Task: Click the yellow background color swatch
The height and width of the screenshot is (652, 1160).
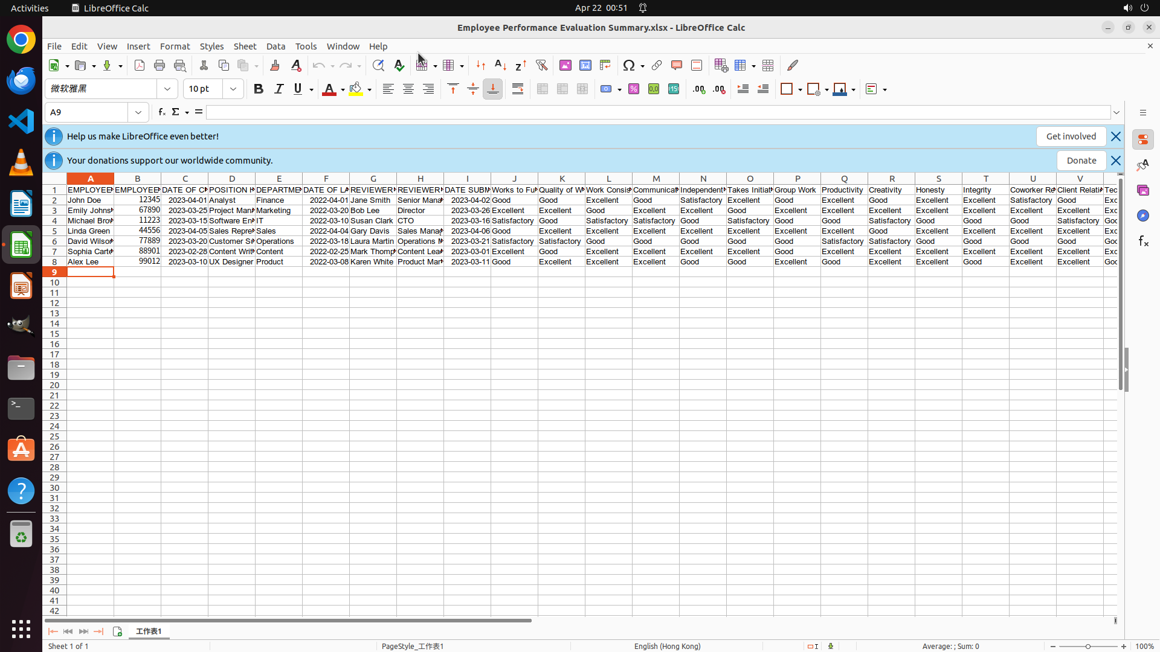Action: point(356,89)
